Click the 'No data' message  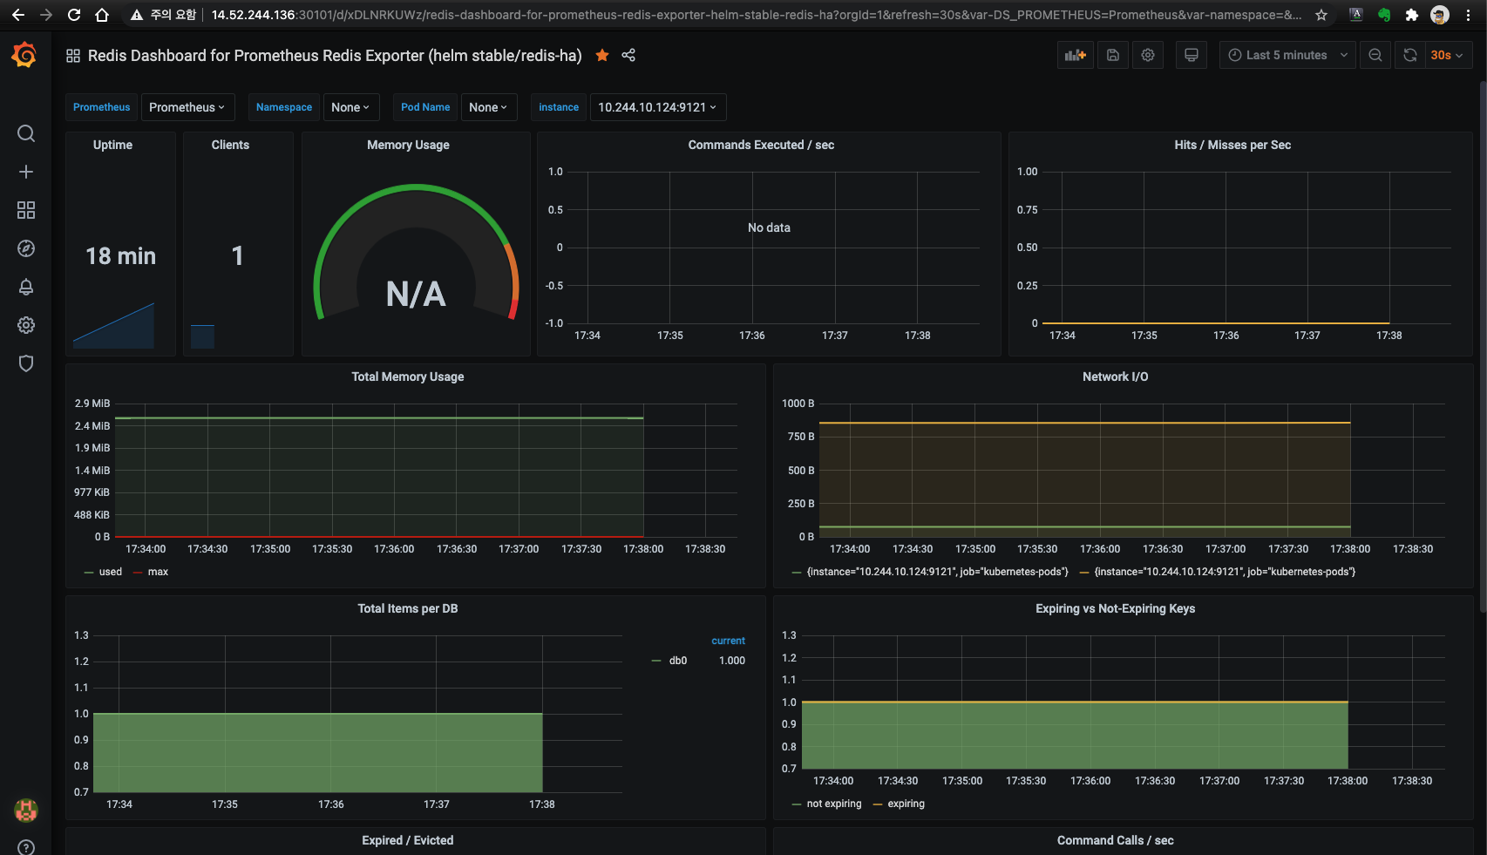pyautogui.click(x=769, y=227)
